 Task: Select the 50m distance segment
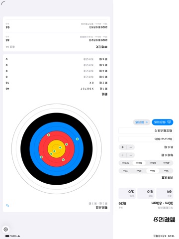[139, 171]
